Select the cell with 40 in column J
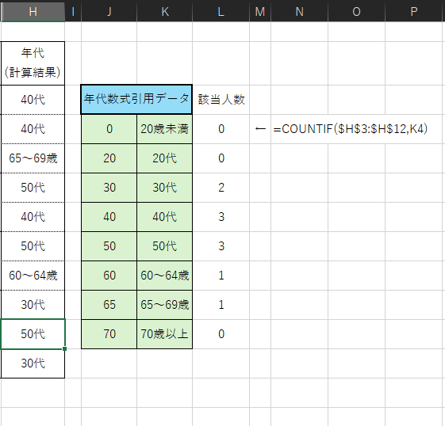 pos(109,217)
